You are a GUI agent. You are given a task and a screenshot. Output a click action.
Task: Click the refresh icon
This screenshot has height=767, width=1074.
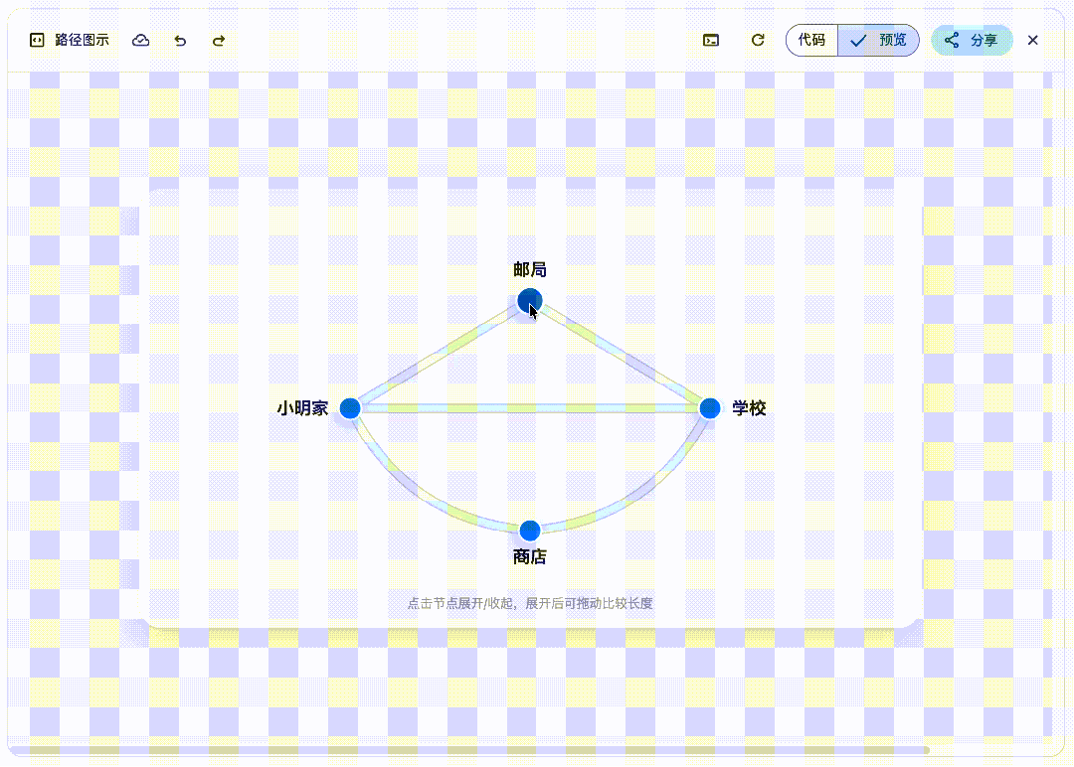coord(757,41)
